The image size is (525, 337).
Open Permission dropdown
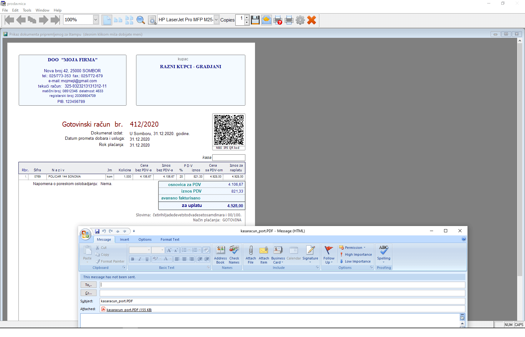tap(352, 248)
